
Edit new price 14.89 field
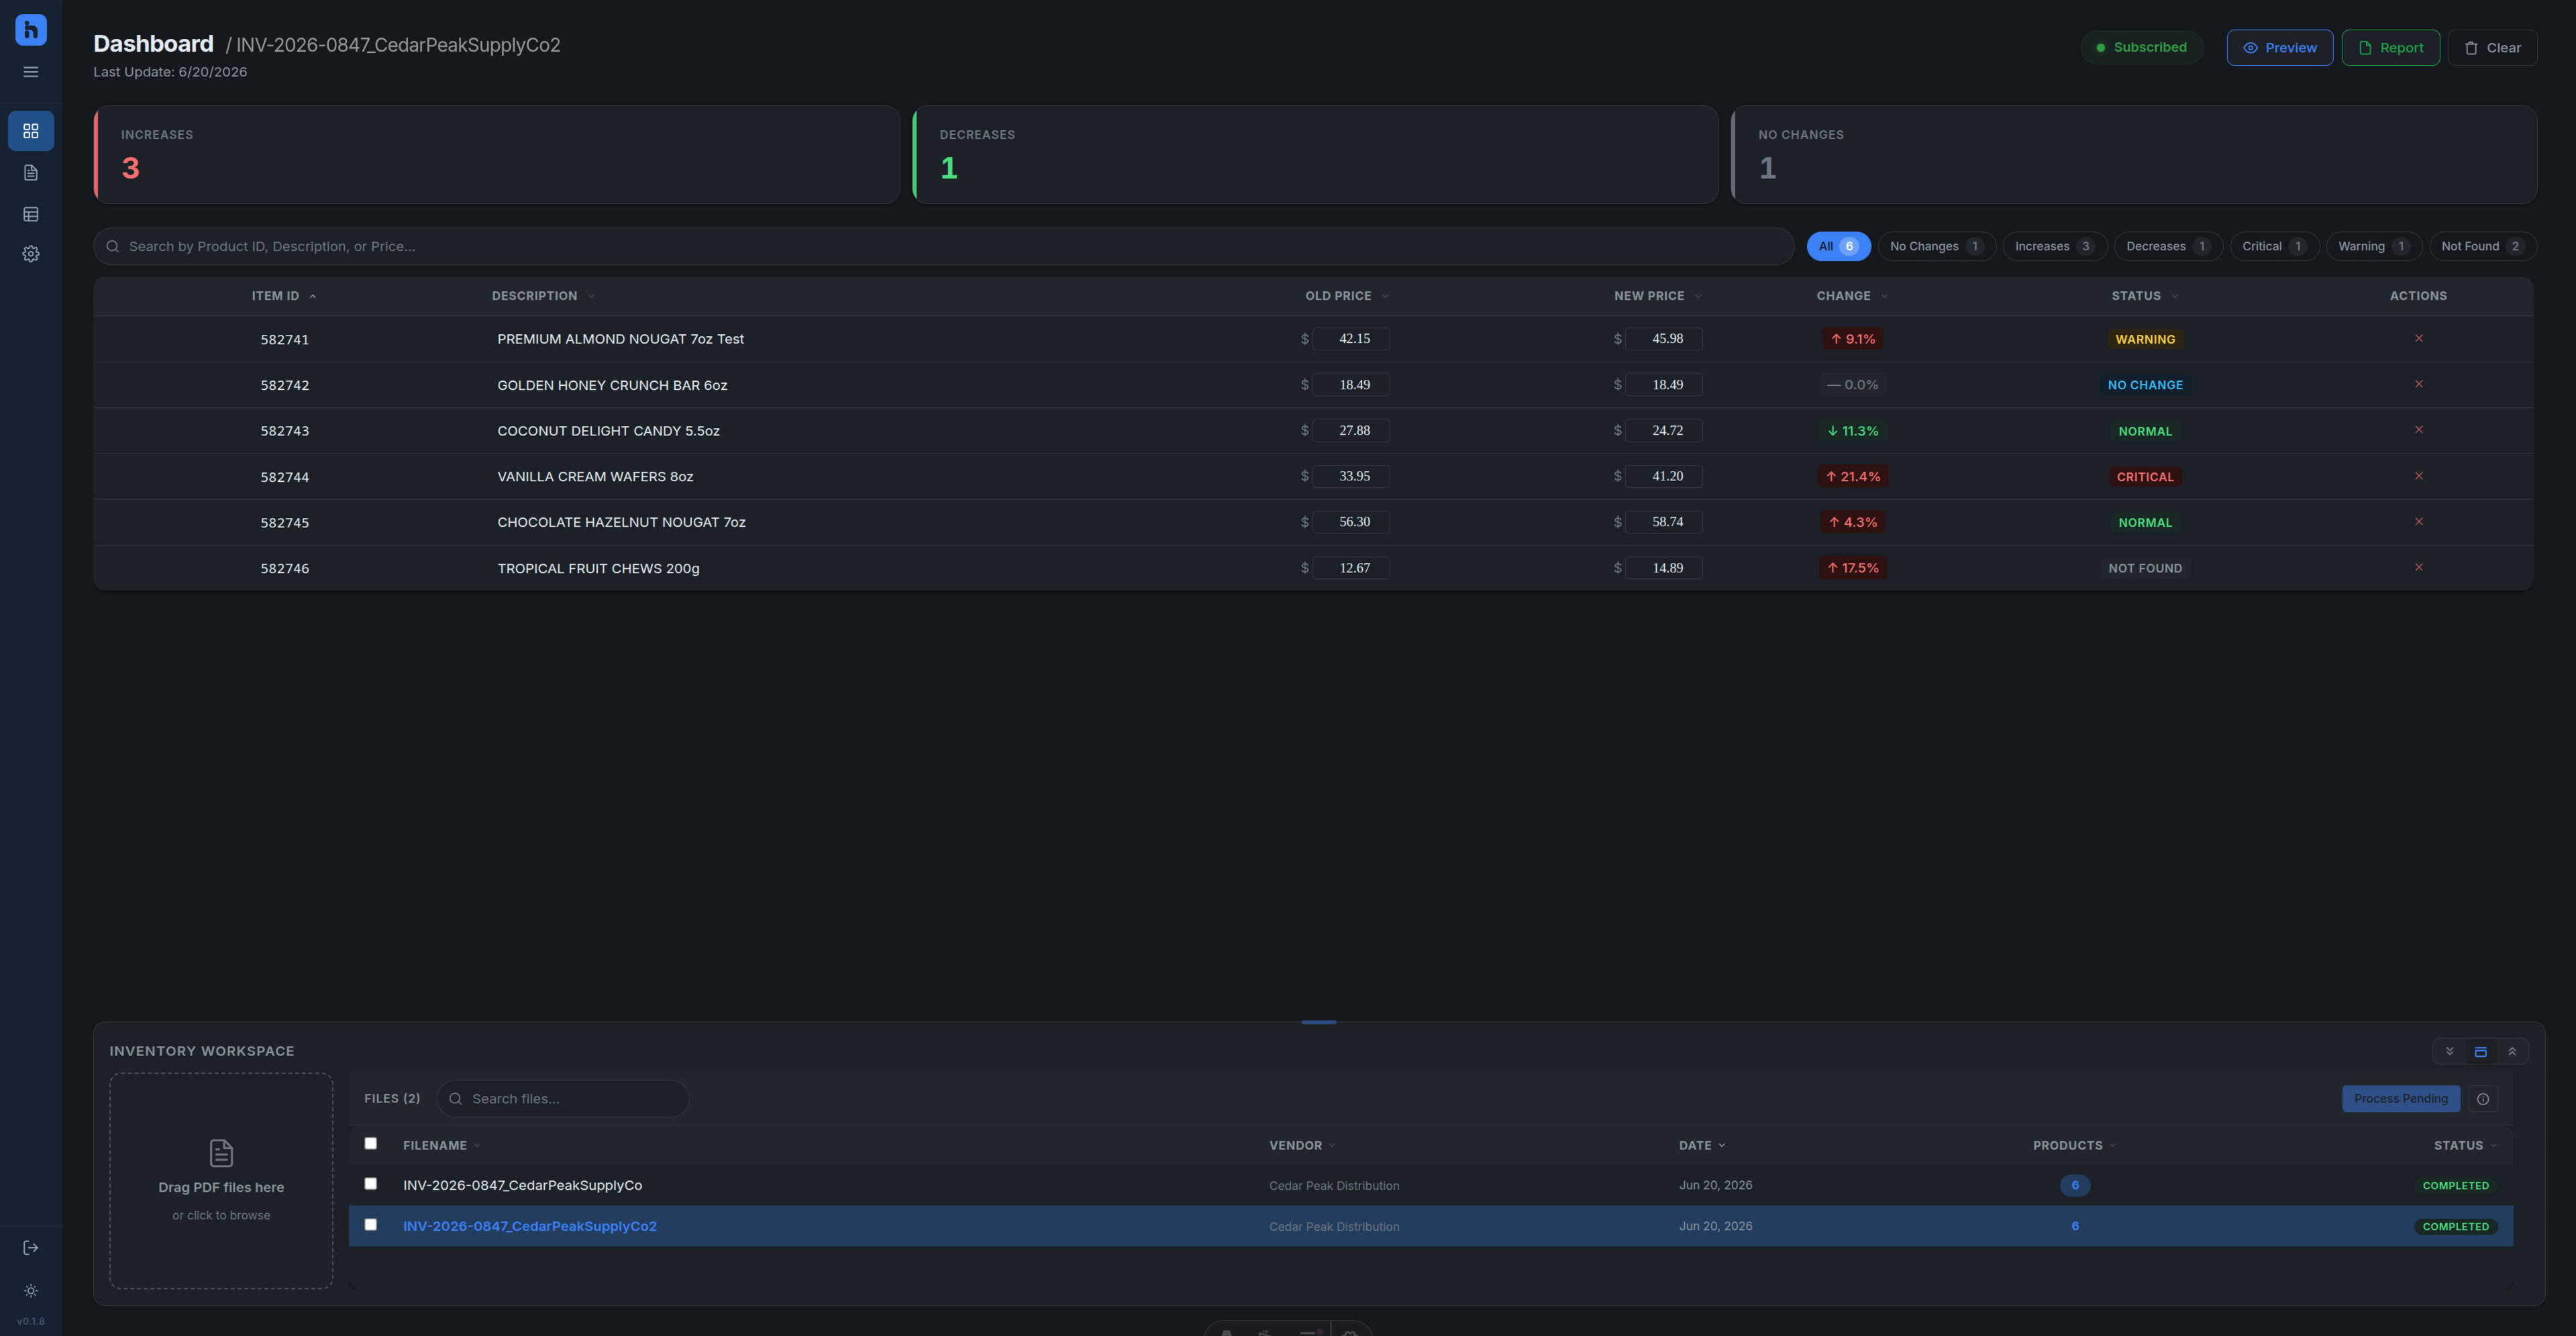(1664, 567)
